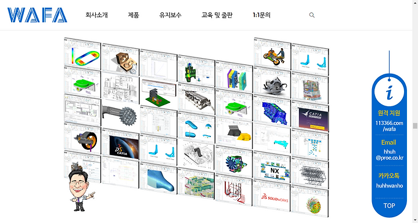Click the info 'i' circle icon
The width and height of the screenshot is (418, 223).
(x=389, y=92)
